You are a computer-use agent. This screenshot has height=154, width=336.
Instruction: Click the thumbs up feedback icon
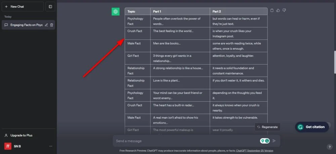pyautogui.click(x=278, y=10)
